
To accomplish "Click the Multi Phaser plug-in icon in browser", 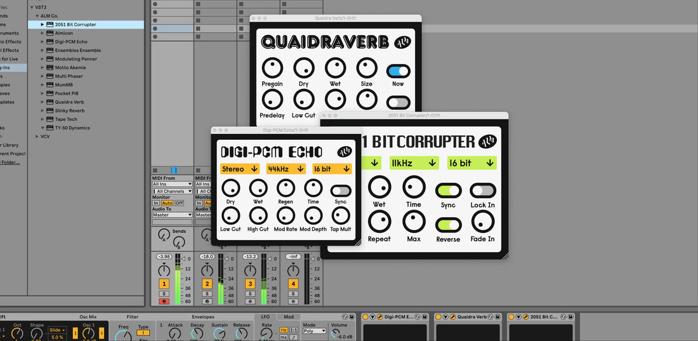I will click(x=50, y=76).
